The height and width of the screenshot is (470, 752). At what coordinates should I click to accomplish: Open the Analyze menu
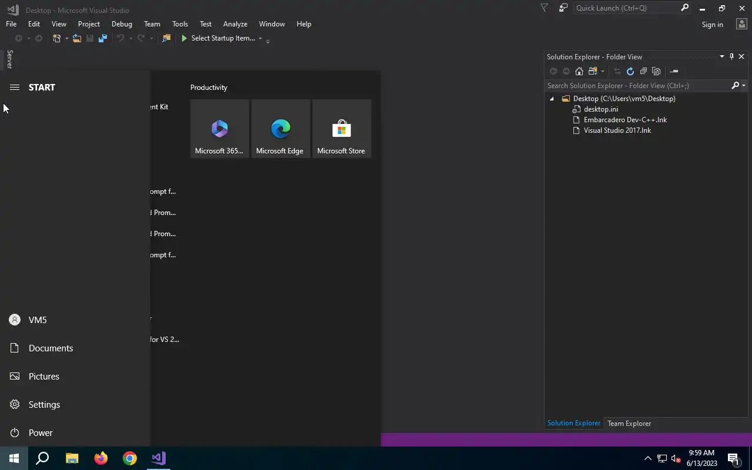click(235, 24)
